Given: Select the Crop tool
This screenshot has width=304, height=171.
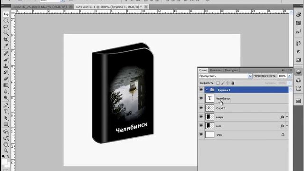Looking at the screenshot, I should click(6, 39).
